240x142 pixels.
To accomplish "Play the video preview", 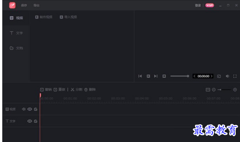I will [x=148, y=76].
